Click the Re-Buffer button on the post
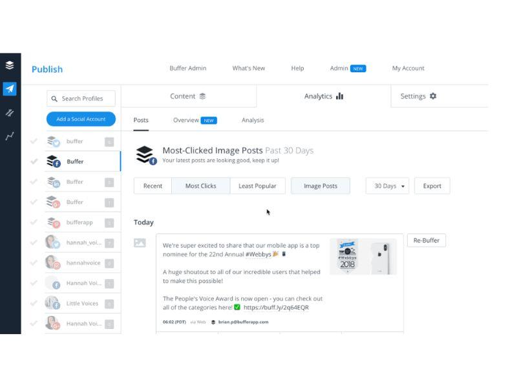Image resolution: width=517 pixels, height=387 pixels. tap(427, 240)
